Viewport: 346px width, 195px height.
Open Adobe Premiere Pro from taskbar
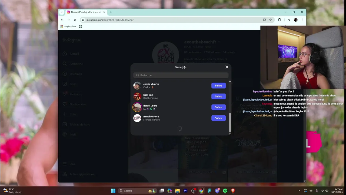point(185,191)
